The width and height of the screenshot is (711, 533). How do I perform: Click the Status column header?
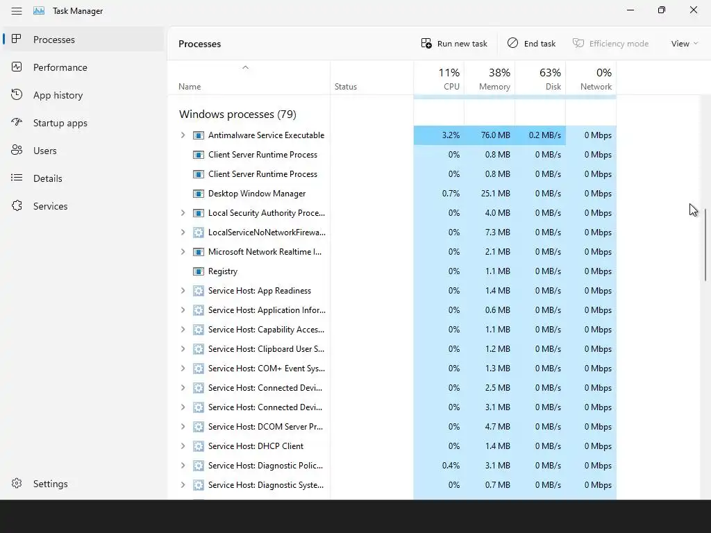[x=372, y=78]
